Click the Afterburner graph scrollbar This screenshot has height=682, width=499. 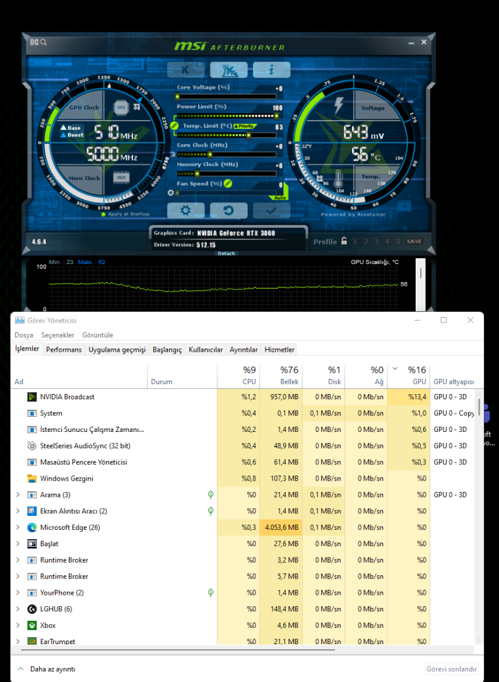[420, 285]
